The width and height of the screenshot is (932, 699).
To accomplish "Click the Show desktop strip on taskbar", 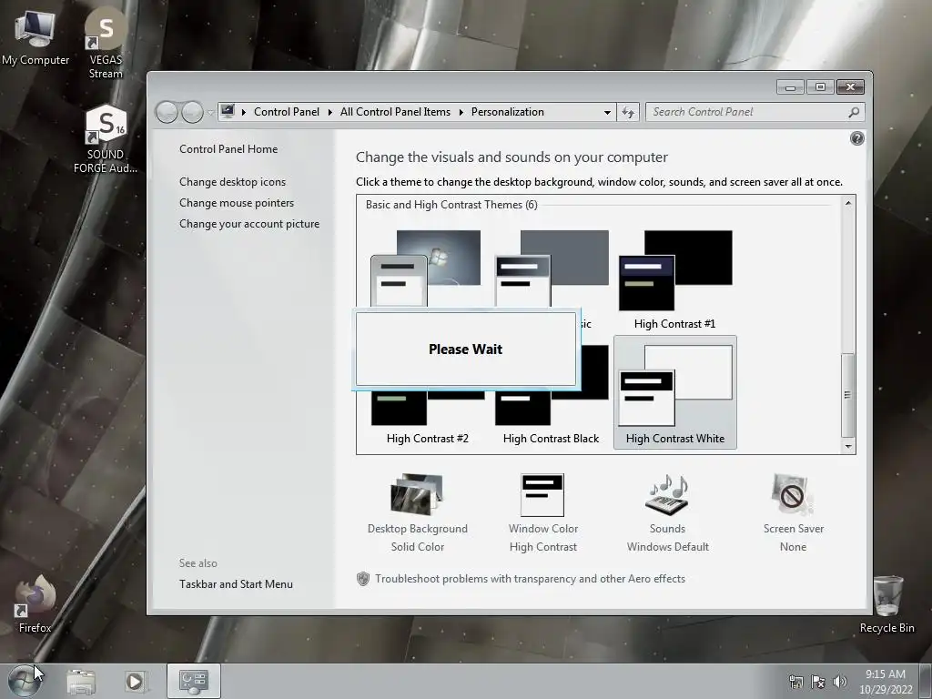I will 926,681.
